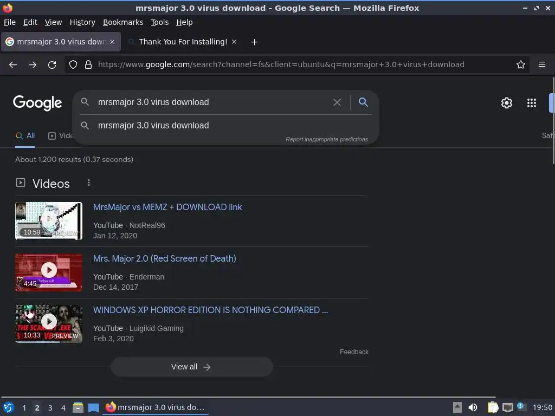Open the Tools menu

[x=160, y=22]
